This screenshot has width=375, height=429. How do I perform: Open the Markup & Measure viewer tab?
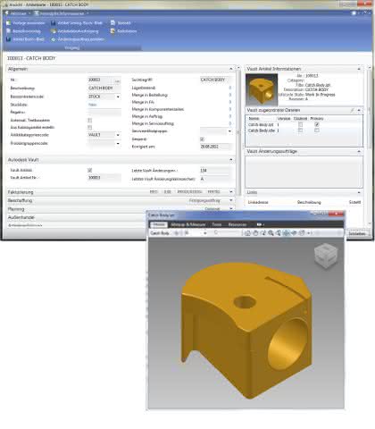188,224
